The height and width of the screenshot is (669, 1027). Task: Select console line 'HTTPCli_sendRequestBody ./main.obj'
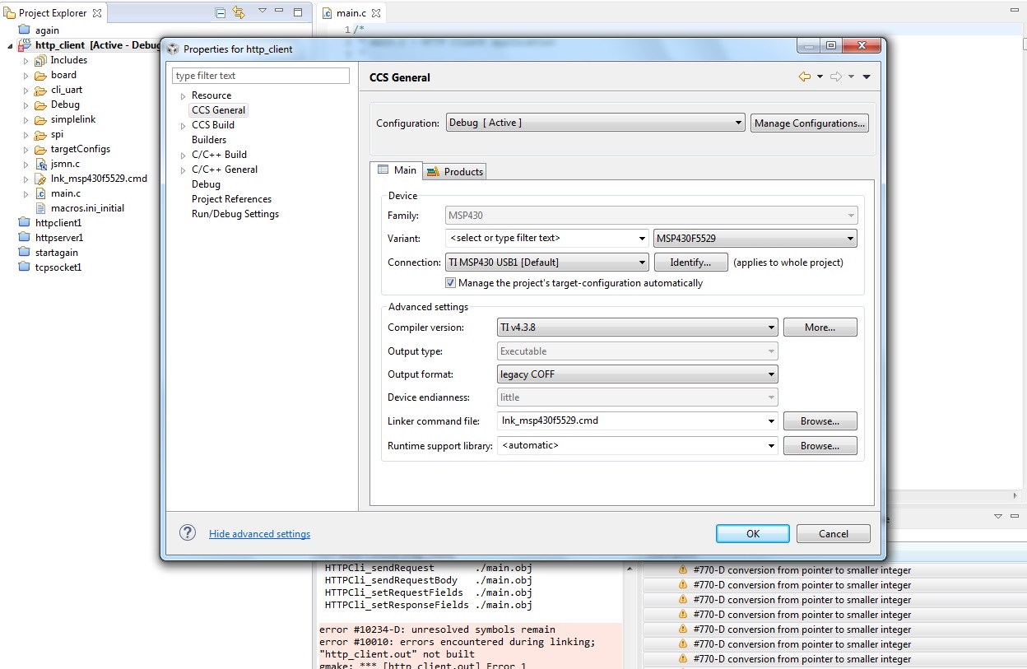point(429,580)
